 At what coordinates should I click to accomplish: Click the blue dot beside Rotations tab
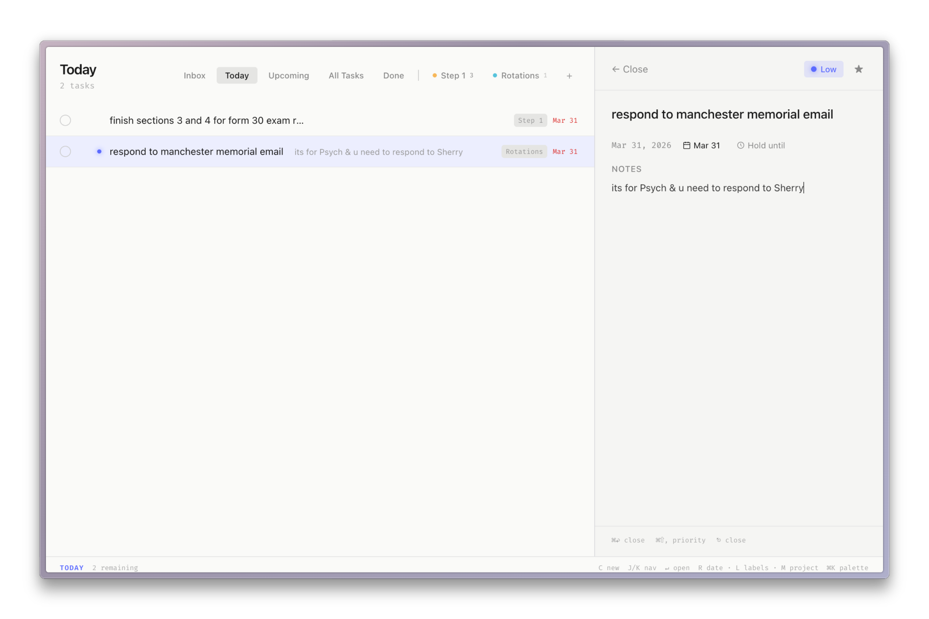pos(494,75)
